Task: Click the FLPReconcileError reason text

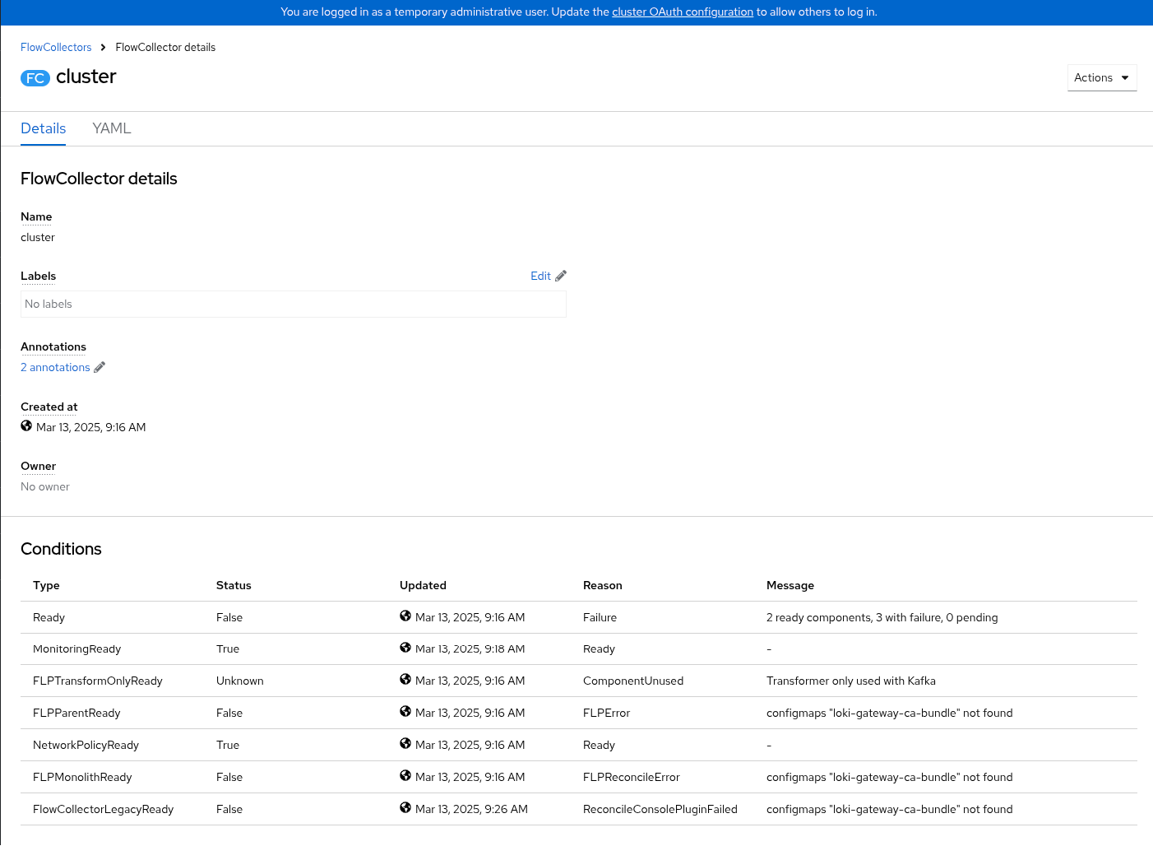Action: pyautogui.click(x=631, y=777)
